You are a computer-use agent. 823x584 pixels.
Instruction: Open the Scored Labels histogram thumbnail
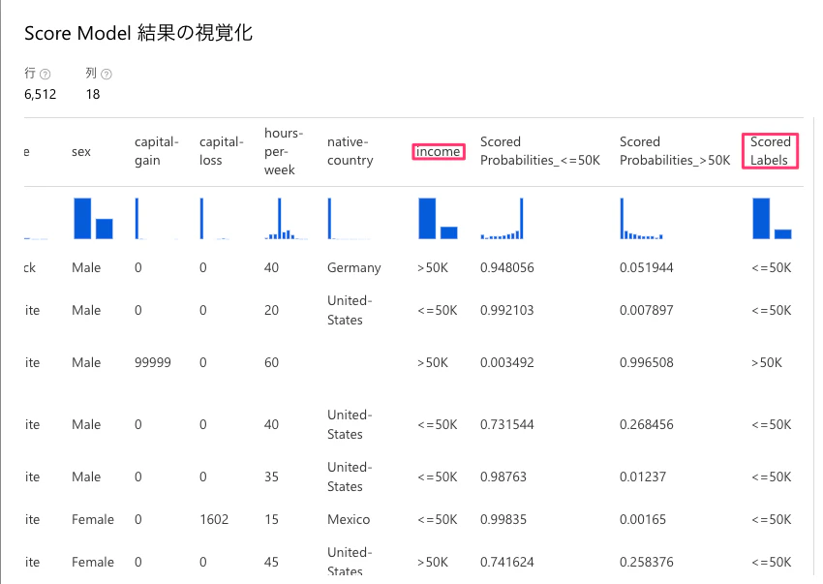(x=772, y=218)
